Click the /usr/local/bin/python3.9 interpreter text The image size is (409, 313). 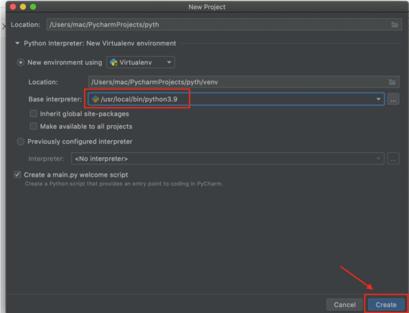[x=139, y=99]
